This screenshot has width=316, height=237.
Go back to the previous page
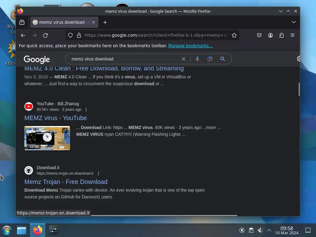(x=23, y=35)
